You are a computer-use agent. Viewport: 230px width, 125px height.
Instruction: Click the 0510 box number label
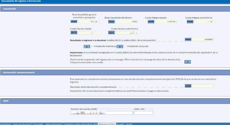pyautogui.click(x=112, y=21)
